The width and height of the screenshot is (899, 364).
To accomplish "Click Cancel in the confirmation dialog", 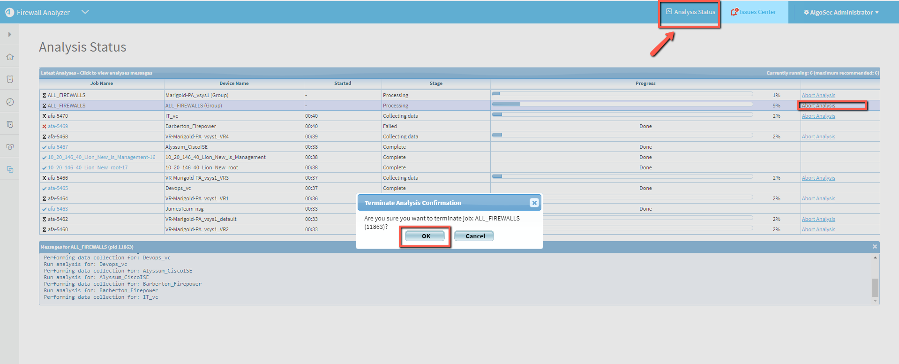I will [474, 236].
